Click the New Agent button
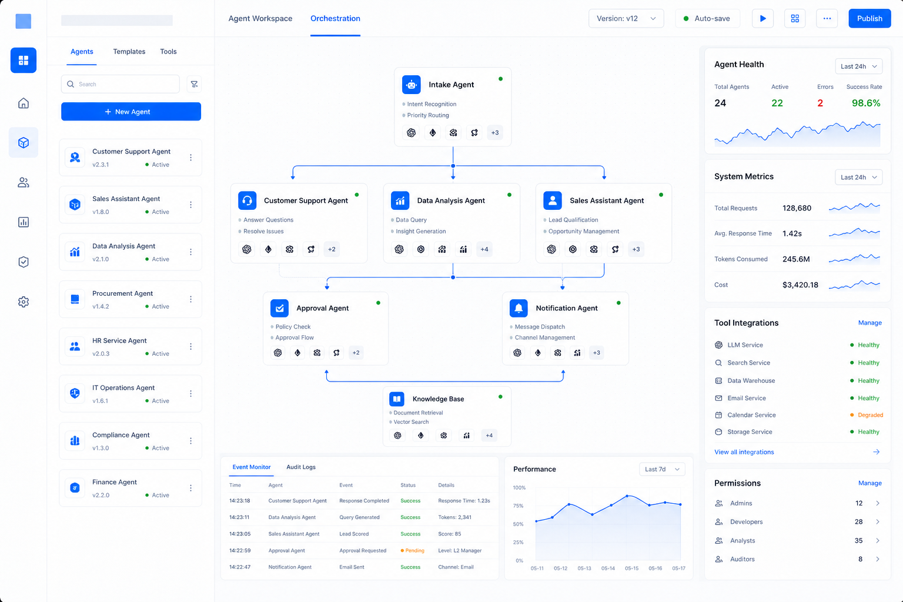The image size is (903, 602). coord(131,112)
